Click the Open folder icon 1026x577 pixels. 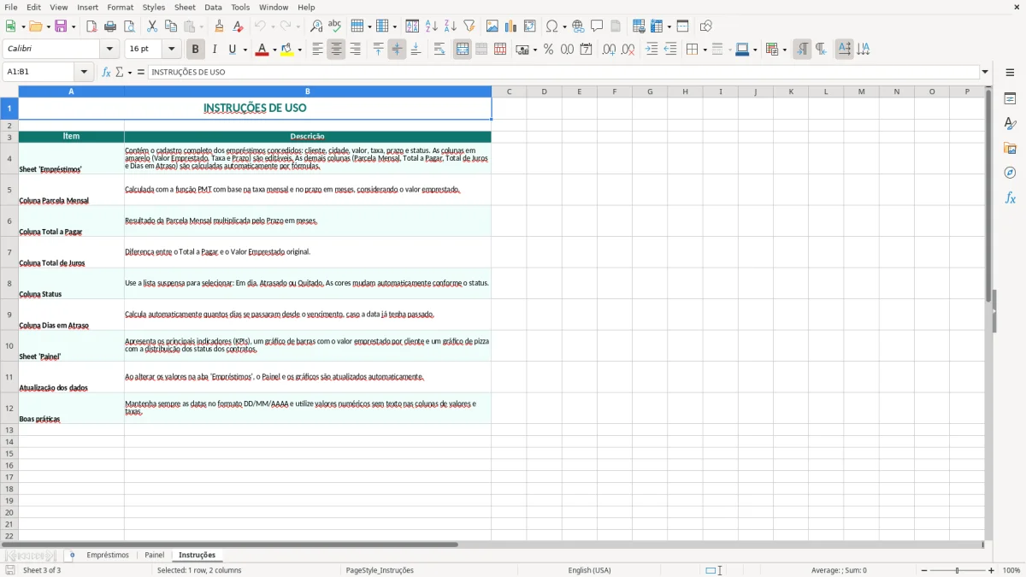click(35, 26)
